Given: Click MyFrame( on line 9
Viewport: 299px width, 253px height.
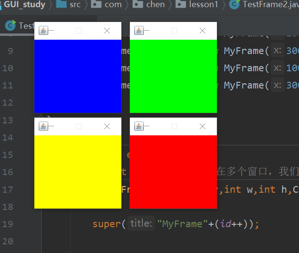Looking at the screenshot, I should (246, 51).
